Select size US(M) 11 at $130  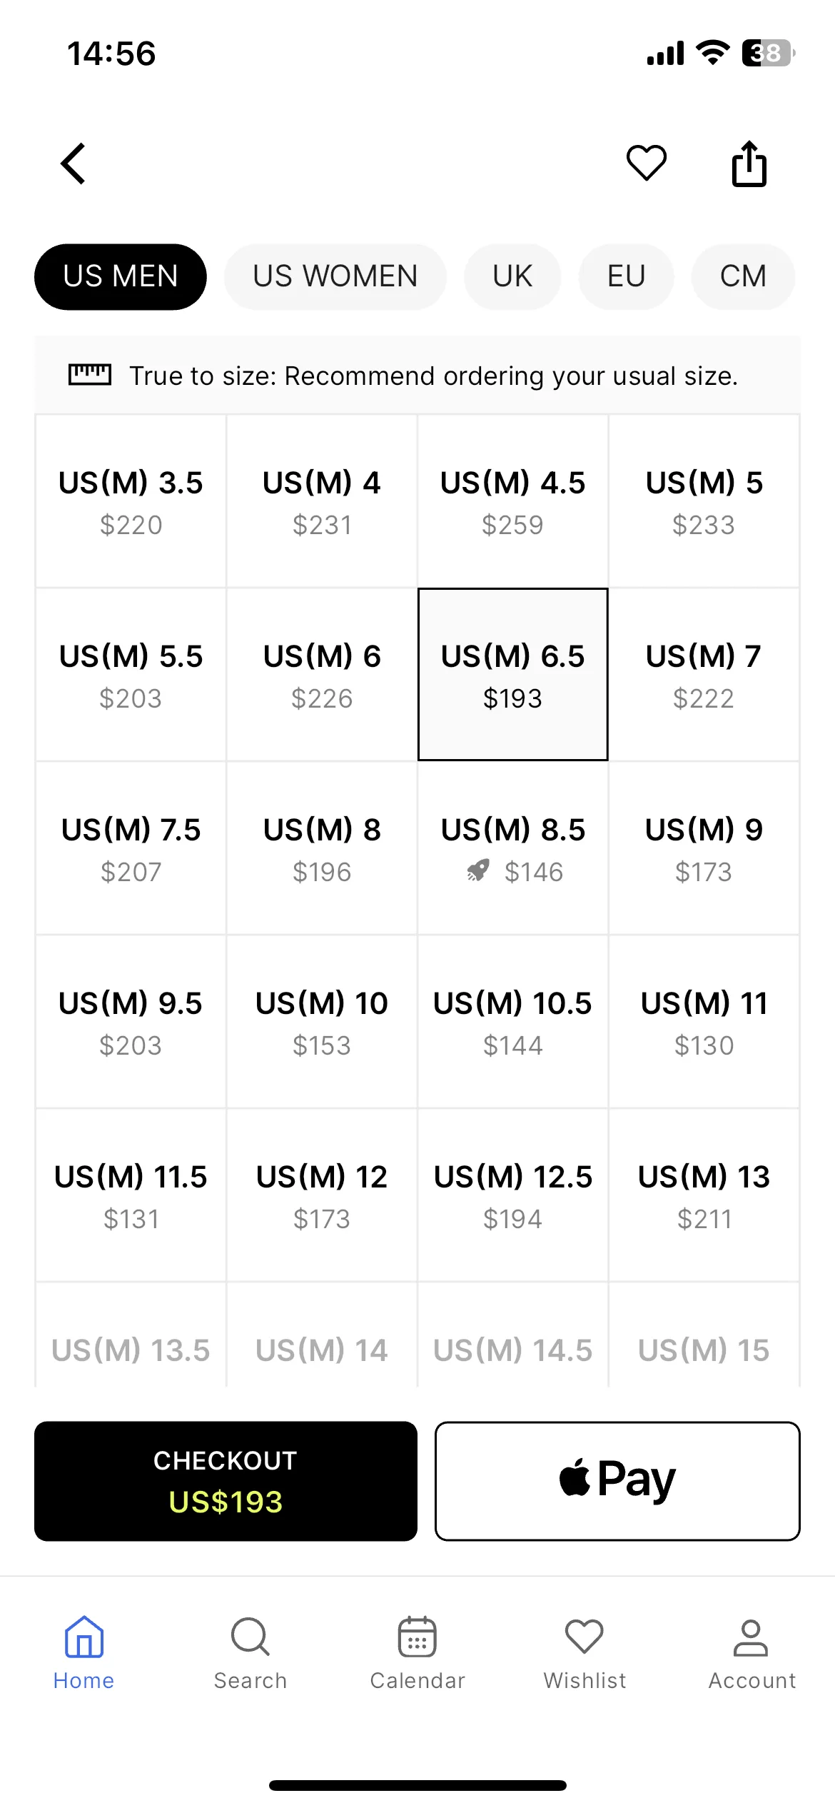pos(704,1022)
